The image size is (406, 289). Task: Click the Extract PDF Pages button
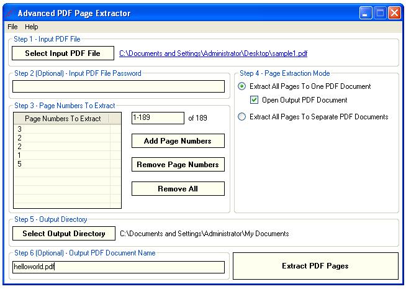tap(315, 266)
